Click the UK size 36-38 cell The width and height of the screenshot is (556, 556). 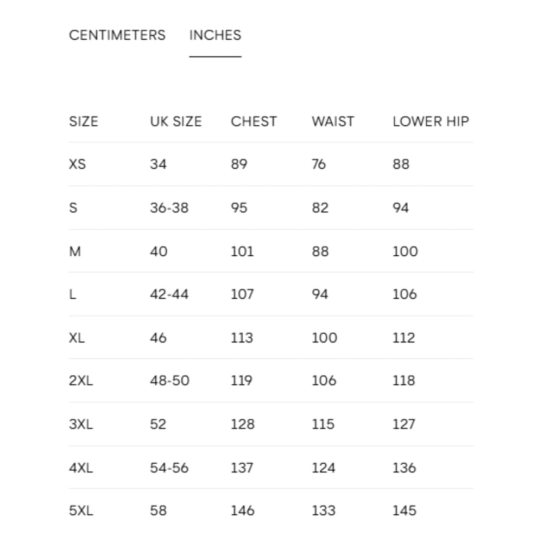click(x=169, y=208)
